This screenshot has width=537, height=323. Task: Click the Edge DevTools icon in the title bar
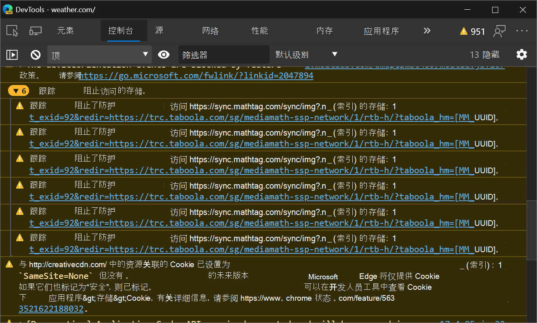pyautogui.click(x=8, y=10)
